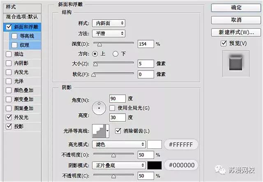The height and width of the screenshot is (182, 263).
Task: Click the black shadow color swatch
Action: point(155,166)
